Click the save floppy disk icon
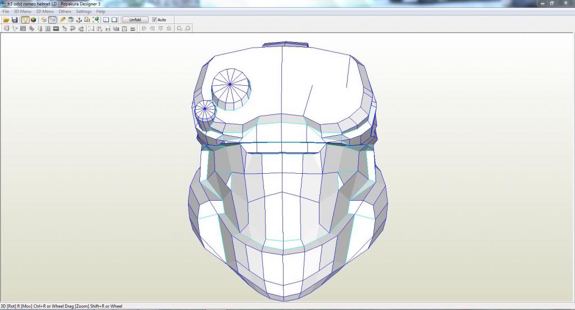The height and width of the screenshot is (310, 575). pyautogui.click(x=15, y=20)
